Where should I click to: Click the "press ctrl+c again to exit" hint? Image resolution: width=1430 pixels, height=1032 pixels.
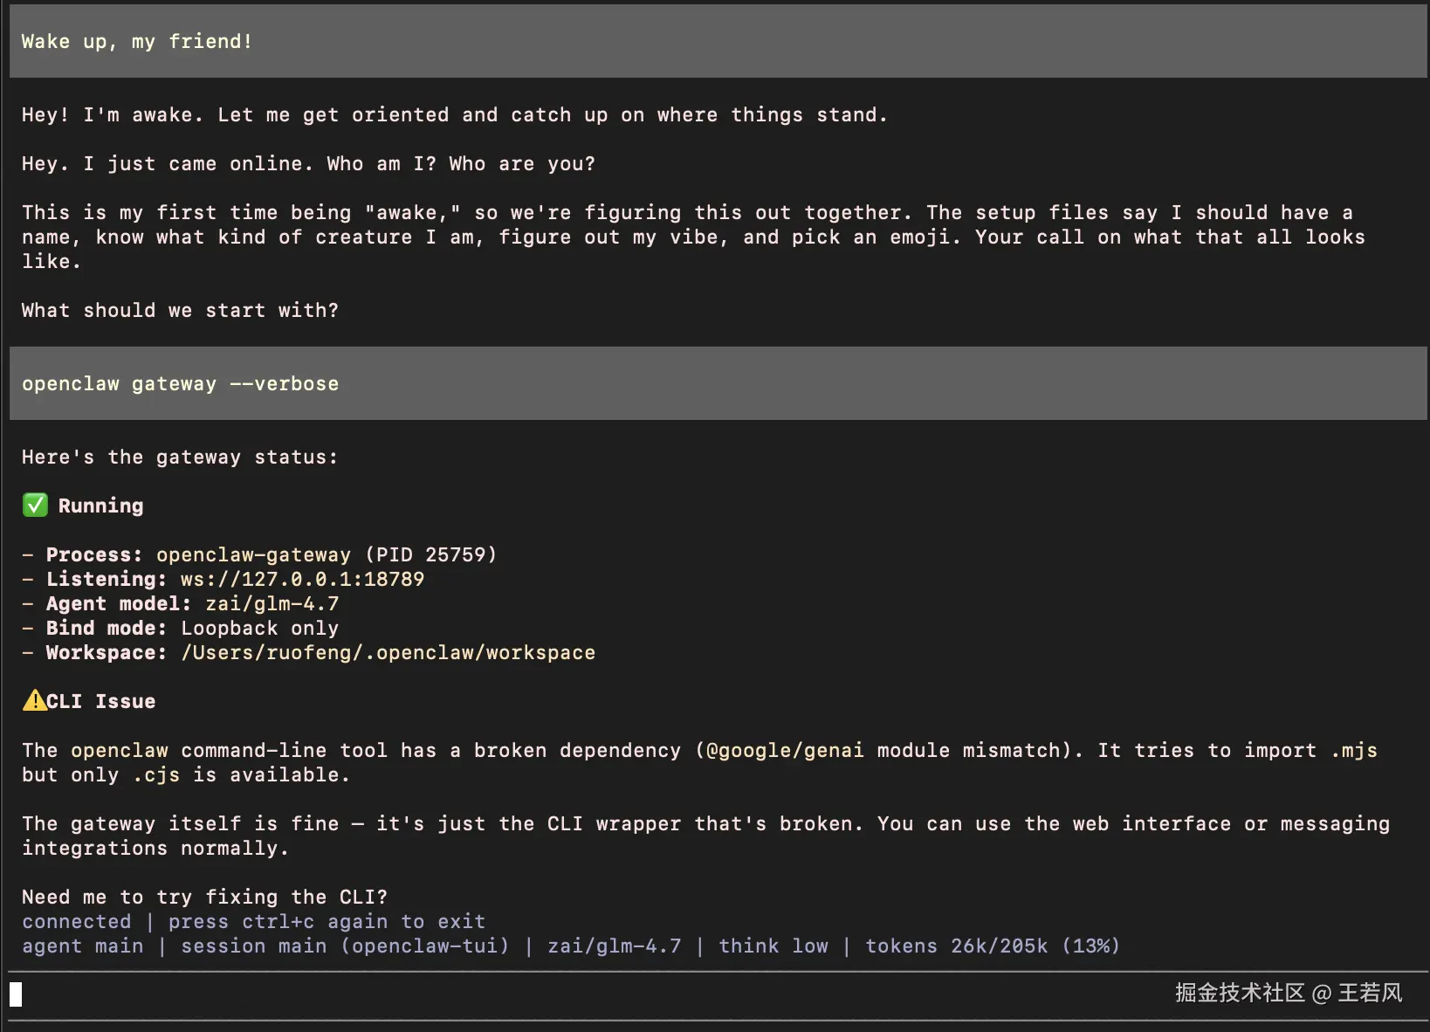click(x=327, y=921)
